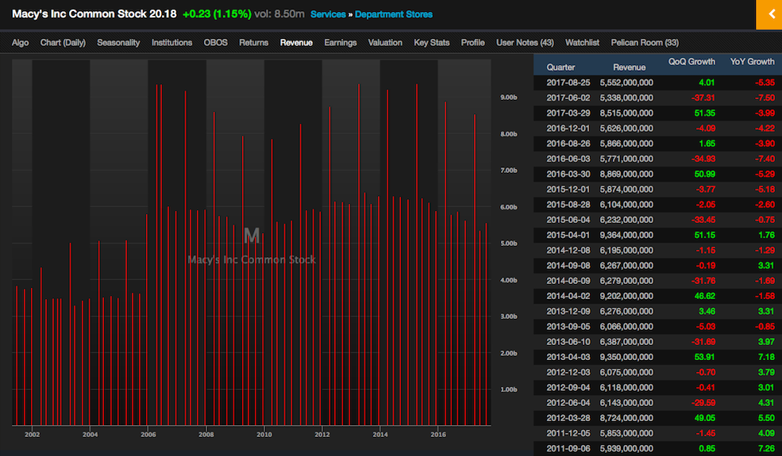Click the 2008 x-axis label
Screen dimensions: 782x456
(206, 435)
